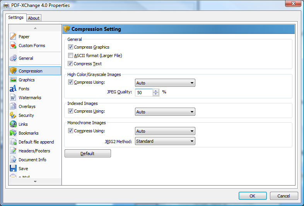This screenshot has width=304, height=206.
Task: Uncheck Compress Graphics checkbox
Action: [70, 47]
